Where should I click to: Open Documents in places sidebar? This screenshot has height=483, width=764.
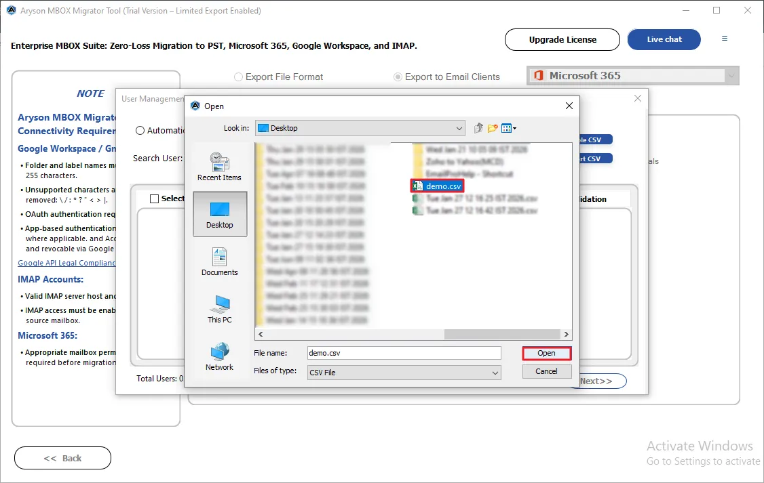coord(220,261)
